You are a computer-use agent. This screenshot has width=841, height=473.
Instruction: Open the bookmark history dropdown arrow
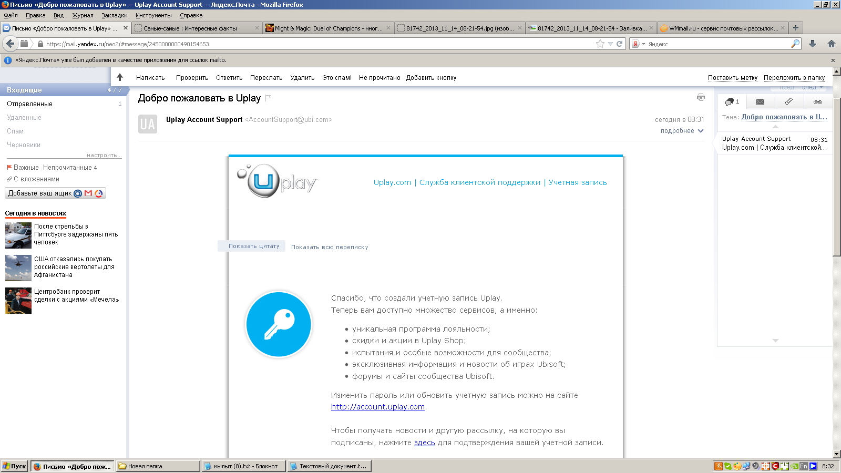coord(610,44)
